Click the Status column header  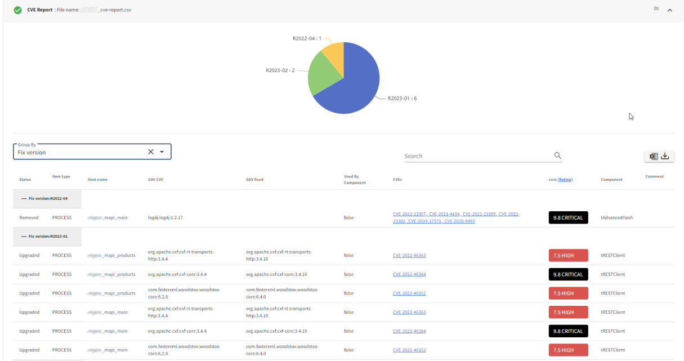click(25, 180)
